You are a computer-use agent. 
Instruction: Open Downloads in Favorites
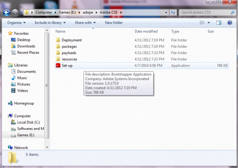[26, 46]
